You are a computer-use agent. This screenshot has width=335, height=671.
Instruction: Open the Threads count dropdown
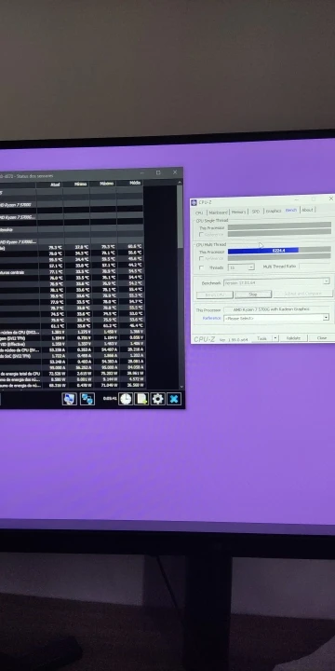point(241,267)
